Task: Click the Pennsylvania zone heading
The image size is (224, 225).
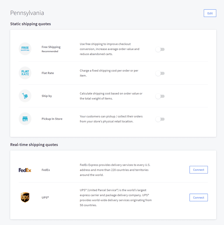Action: [x=27, y=13]
